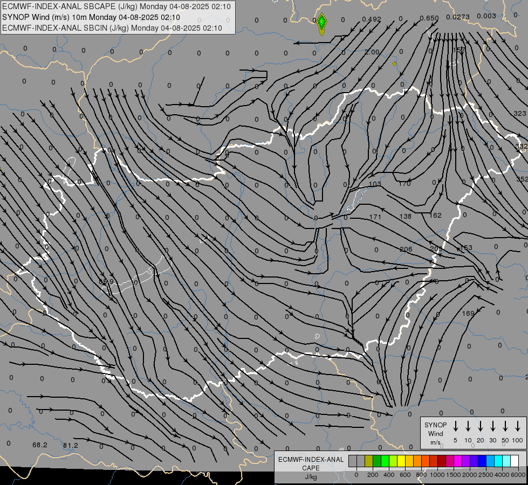Viewport: 528px width, 485px height.
Task: Click the 68.2 value at bottom left
Action: tap(40, 445)
